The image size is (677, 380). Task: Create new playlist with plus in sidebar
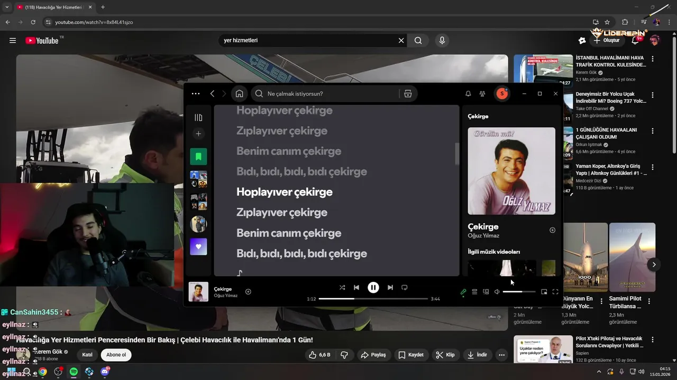[198, 134]
